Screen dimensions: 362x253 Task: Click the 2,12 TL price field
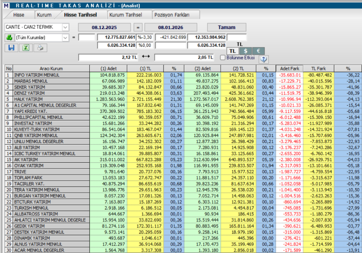pyautogui.click(x=108, y=57)
